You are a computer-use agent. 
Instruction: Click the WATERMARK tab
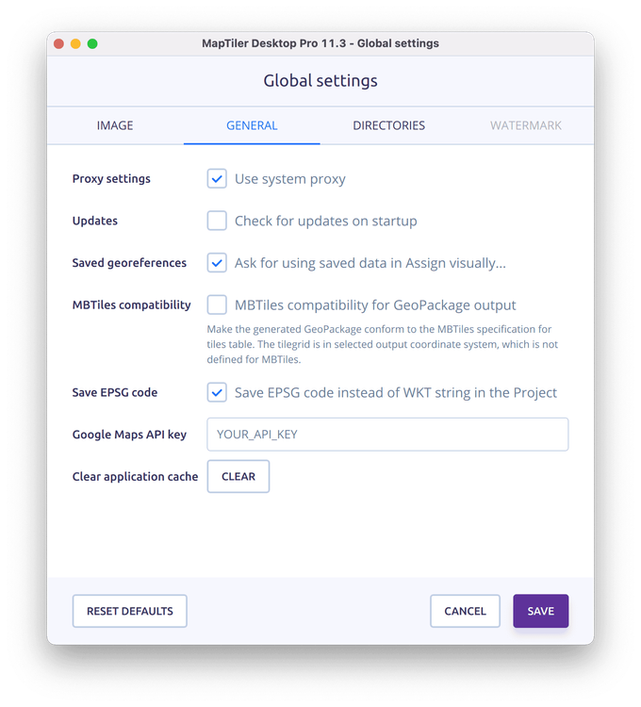pyautogui.click(x=525, y=125)
